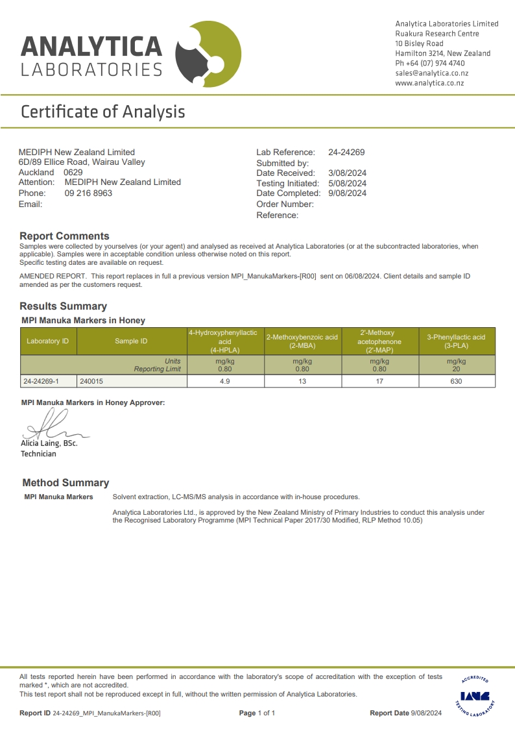Select the laboratory ID cell 24-24269-1
The height and width of the screenshot is (729, 515).
click(48, 381)
